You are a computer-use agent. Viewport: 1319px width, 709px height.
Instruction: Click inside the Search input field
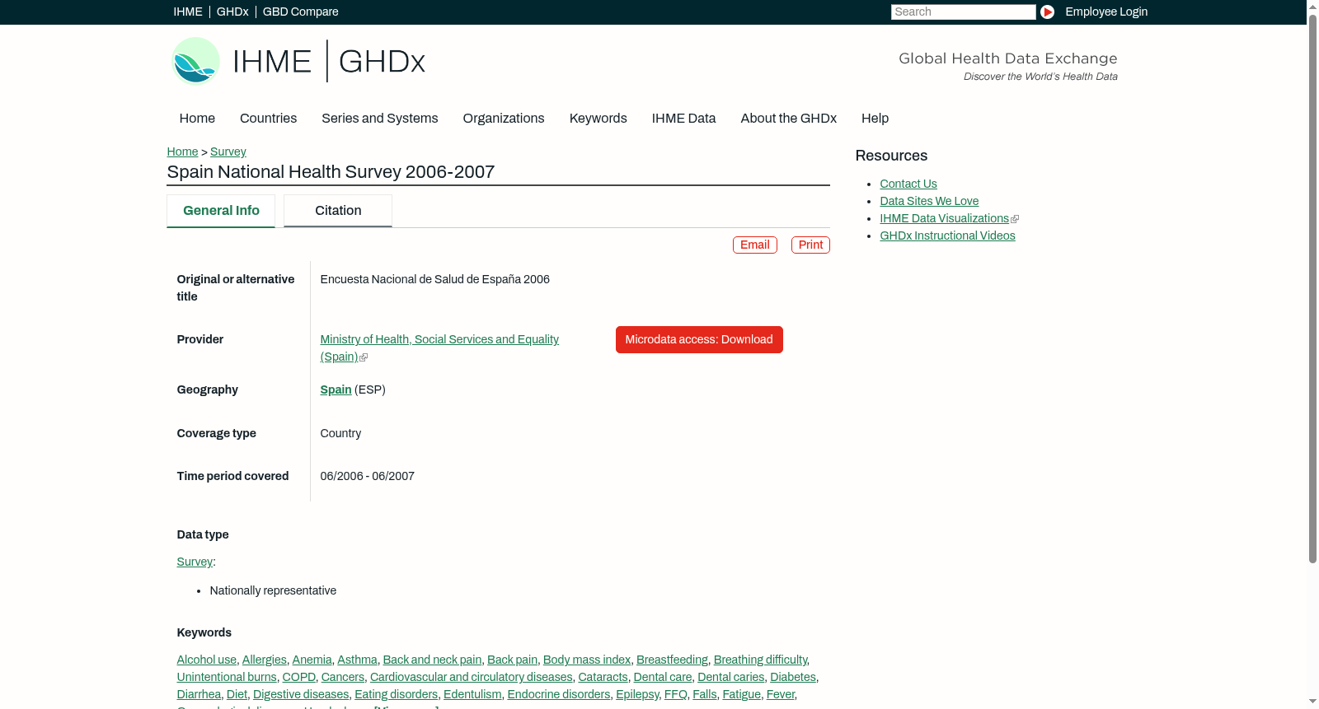pyautogui.click(x=963, y=12)
